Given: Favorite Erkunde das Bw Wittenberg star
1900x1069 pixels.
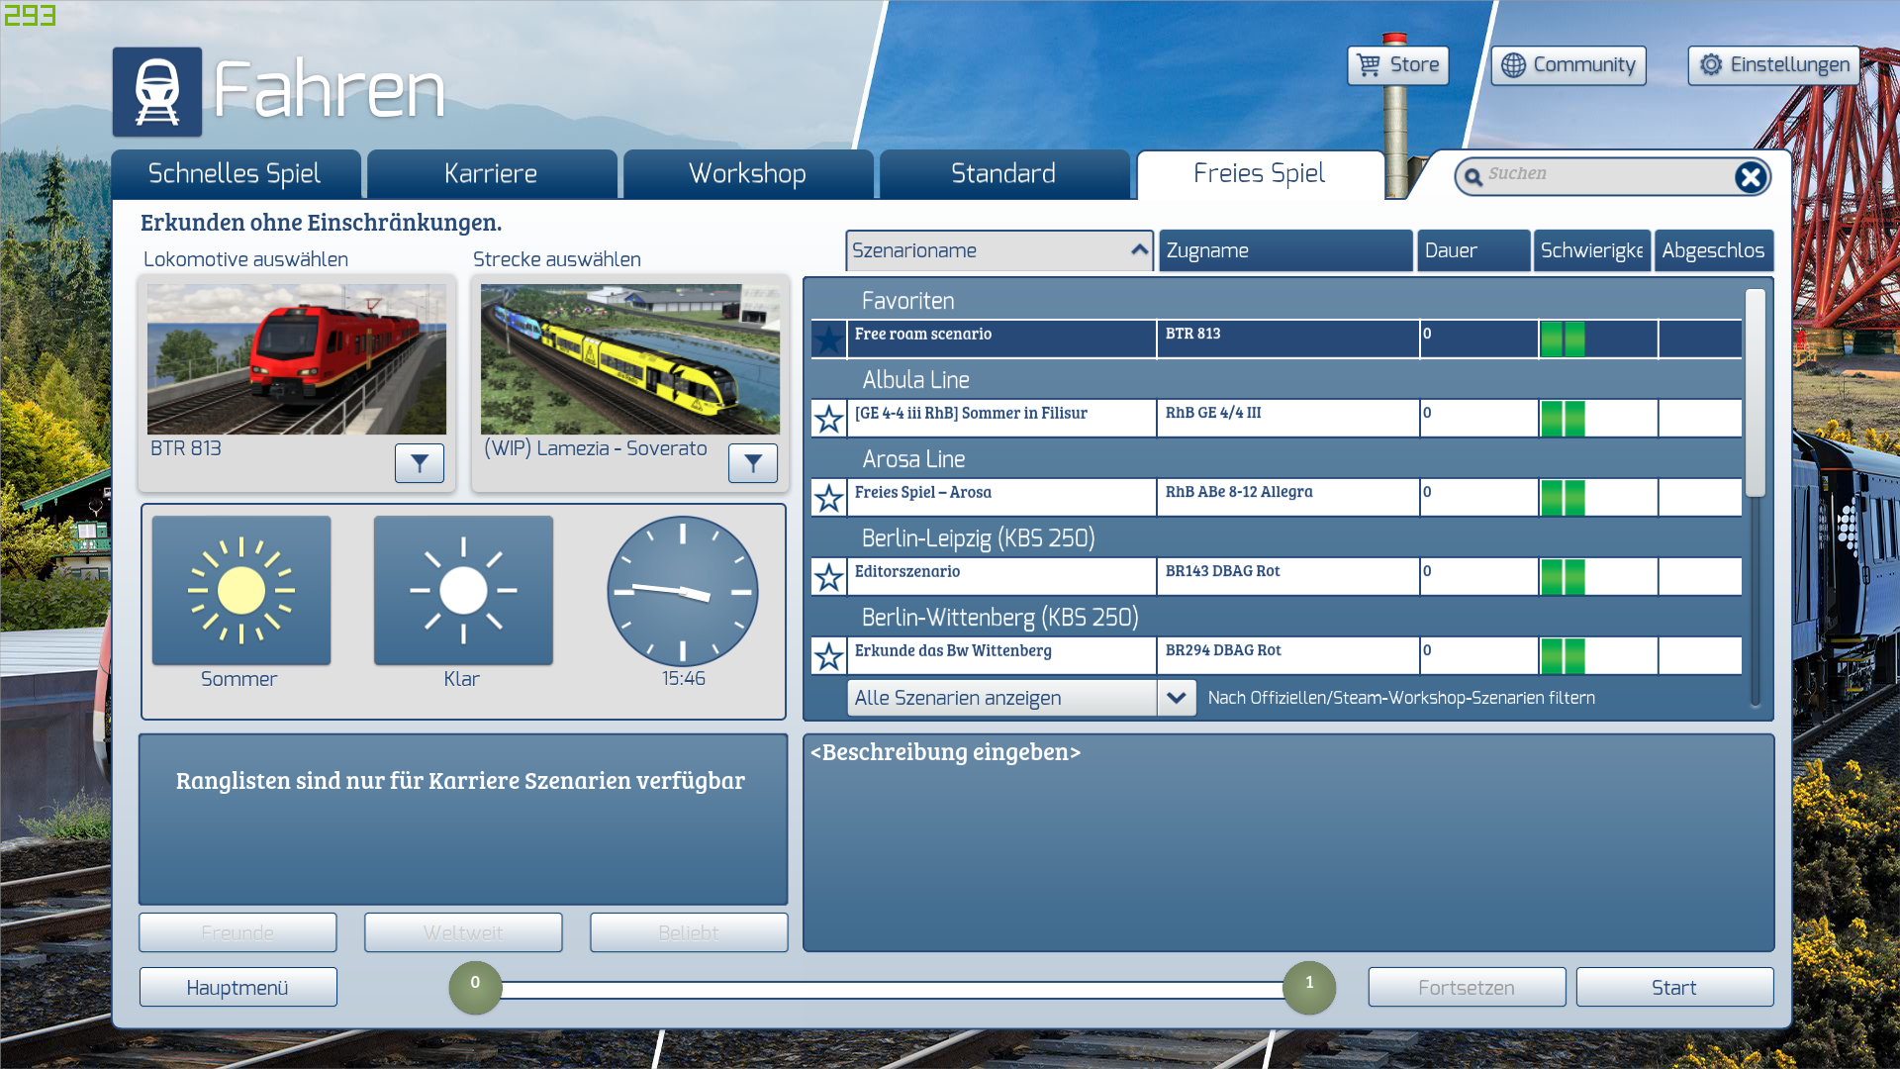Looking at the screenshot, I should 828,656.
